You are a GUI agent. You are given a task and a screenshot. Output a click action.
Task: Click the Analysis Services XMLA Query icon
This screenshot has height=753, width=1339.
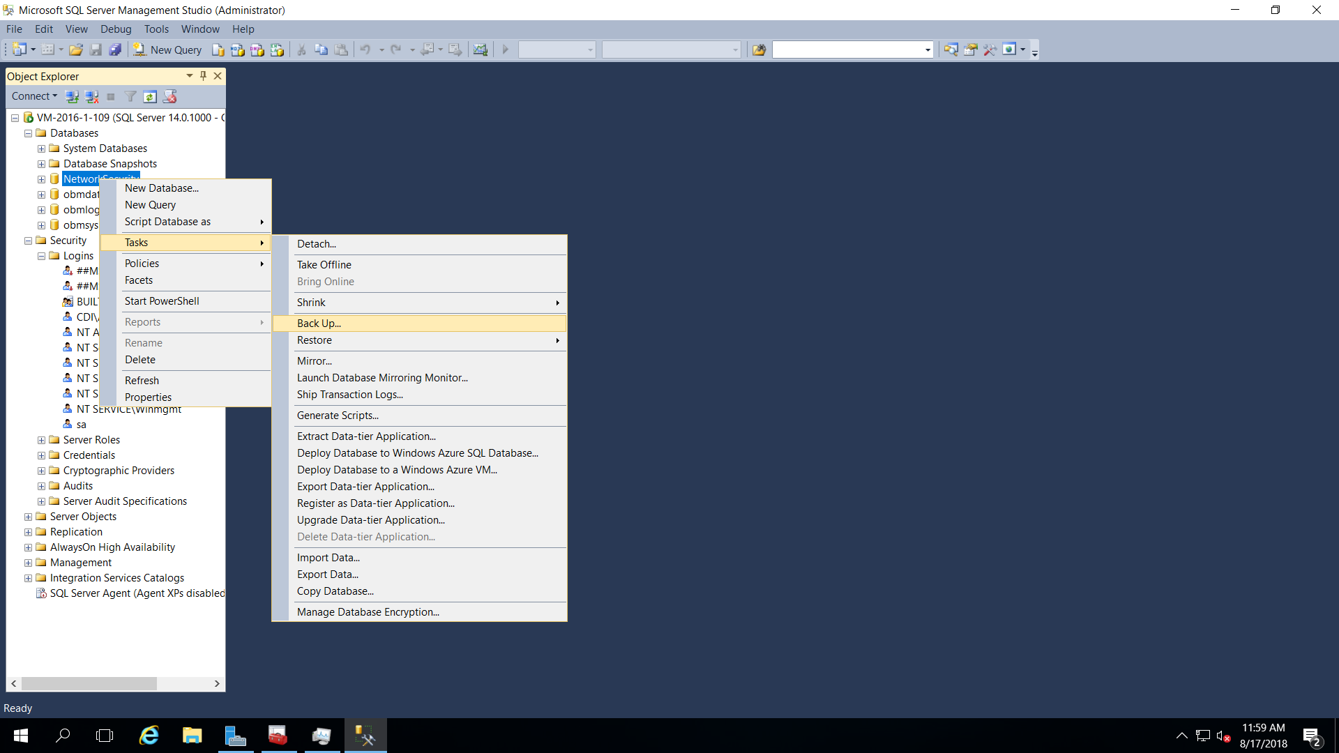tap(277, 50)
